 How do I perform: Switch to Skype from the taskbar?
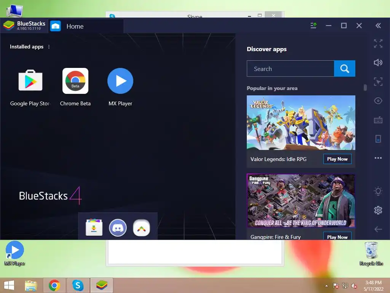78,285
